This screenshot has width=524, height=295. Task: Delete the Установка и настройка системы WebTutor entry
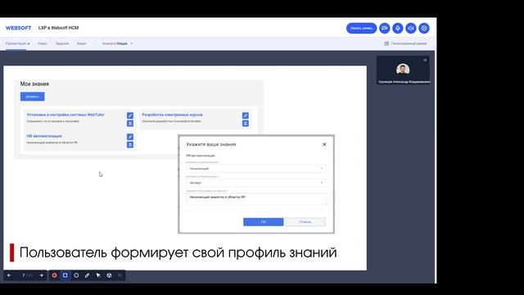(x=130, y=124)
